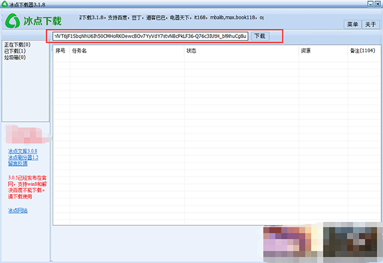
Task: Select 已下载(1) in sidebar list
Action: coord(15,51)
